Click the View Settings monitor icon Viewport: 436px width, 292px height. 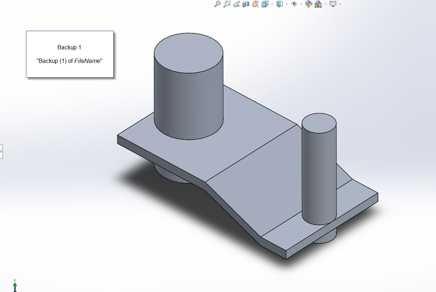[333, 4]
